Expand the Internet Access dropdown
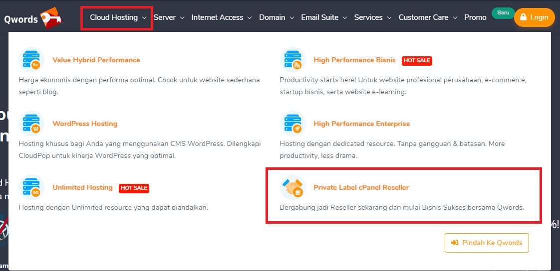This screenshot has width=560, height=271. pos(222,17)
